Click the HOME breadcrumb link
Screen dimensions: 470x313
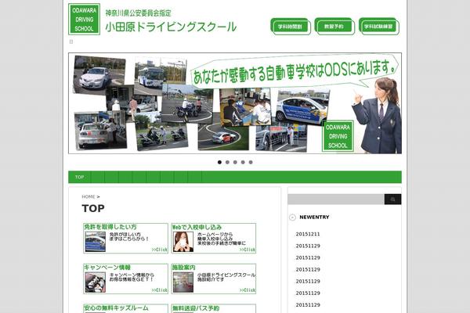(88, 196)
